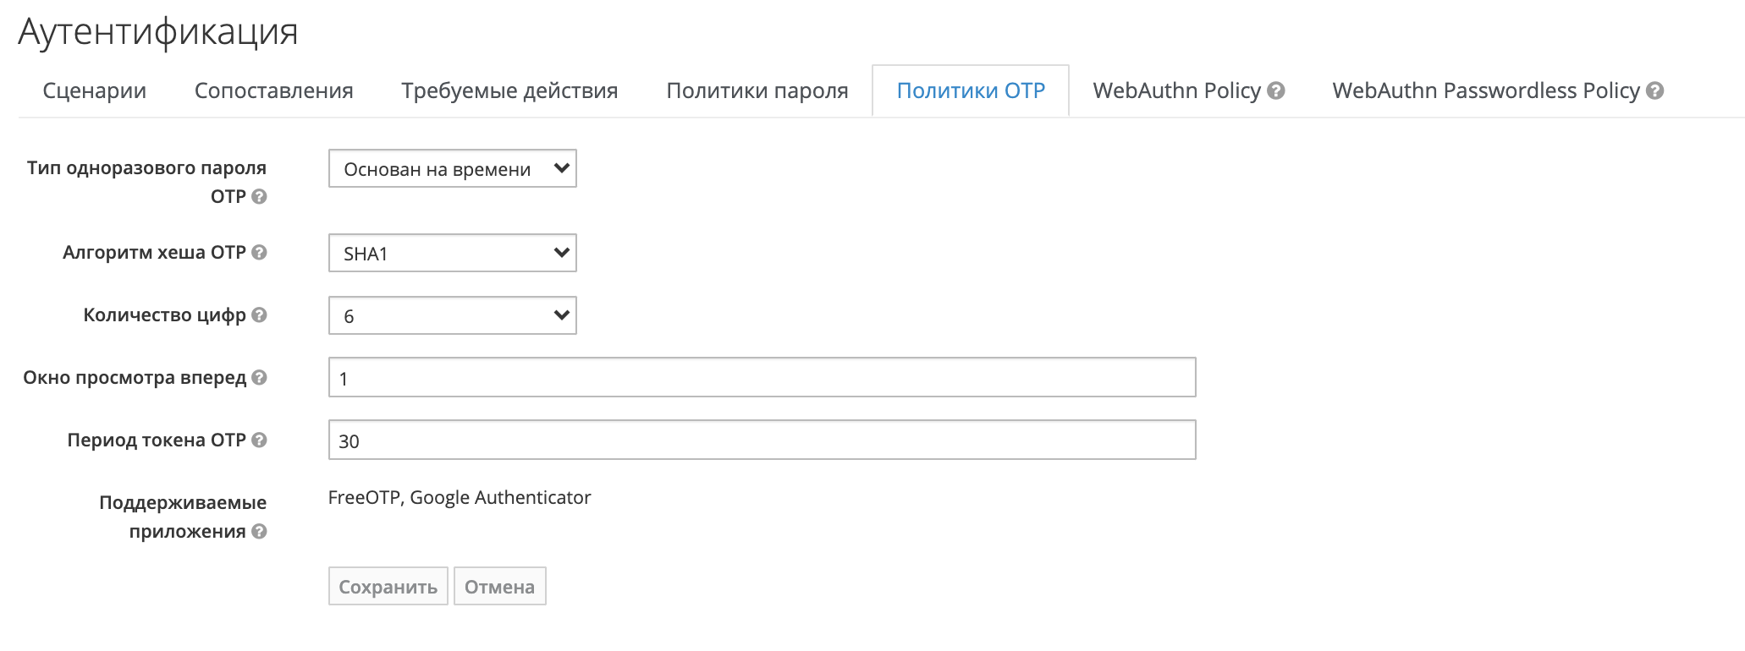Open help for Поддерживаемые приложения

pos(261,532)
